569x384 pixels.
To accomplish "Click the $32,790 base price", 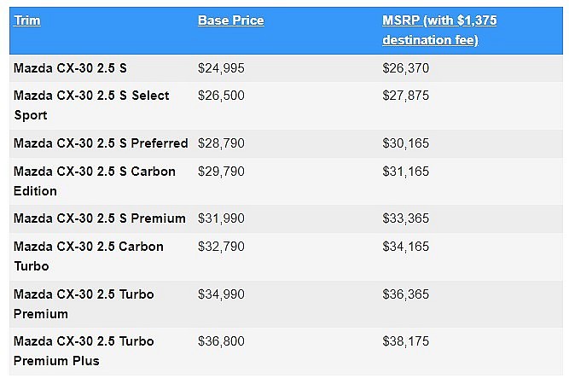I will 221,247.
